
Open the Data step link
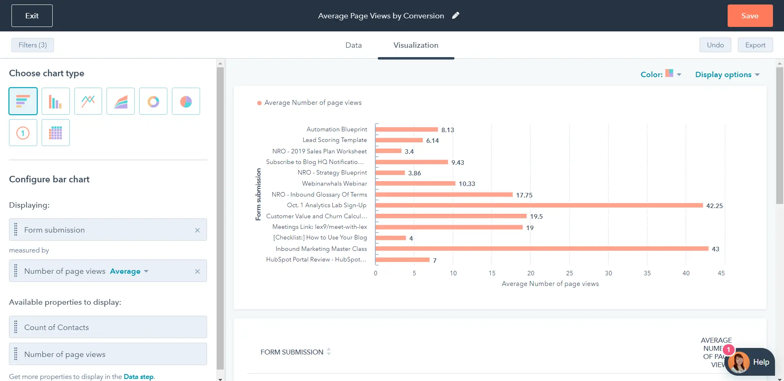138,377
